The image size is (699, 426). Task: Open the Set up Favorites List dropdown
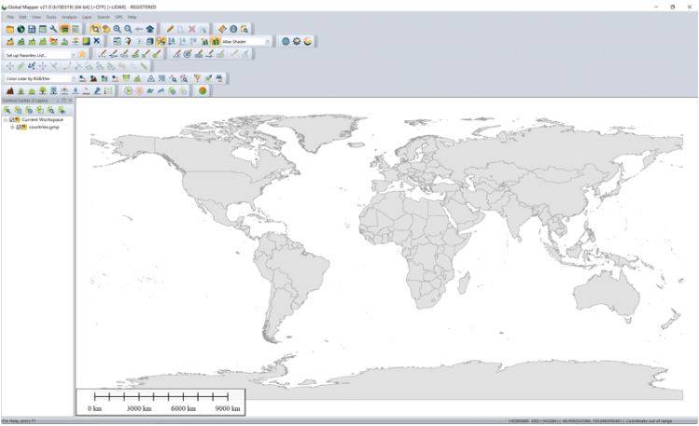[x=73, y=54]
